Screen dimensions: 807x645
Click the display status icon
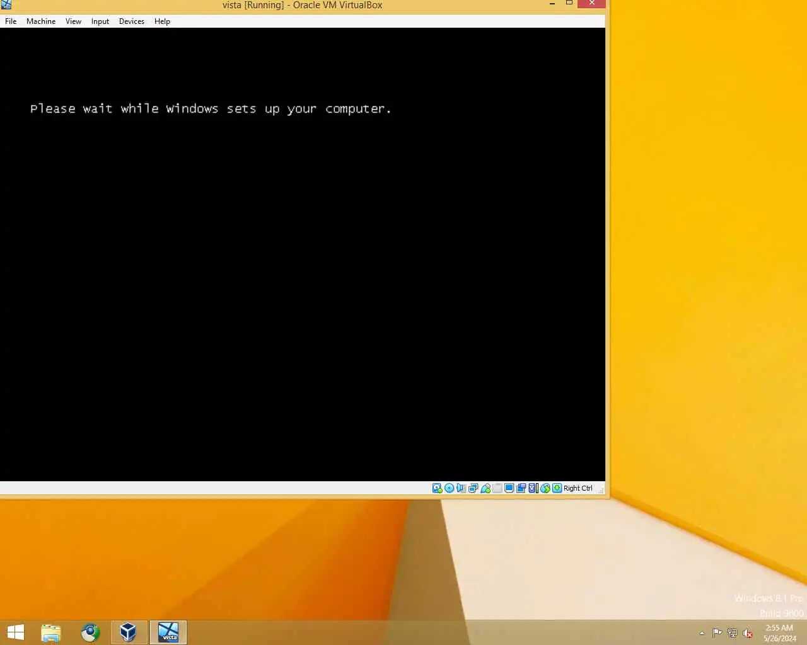tap(509, 488)
